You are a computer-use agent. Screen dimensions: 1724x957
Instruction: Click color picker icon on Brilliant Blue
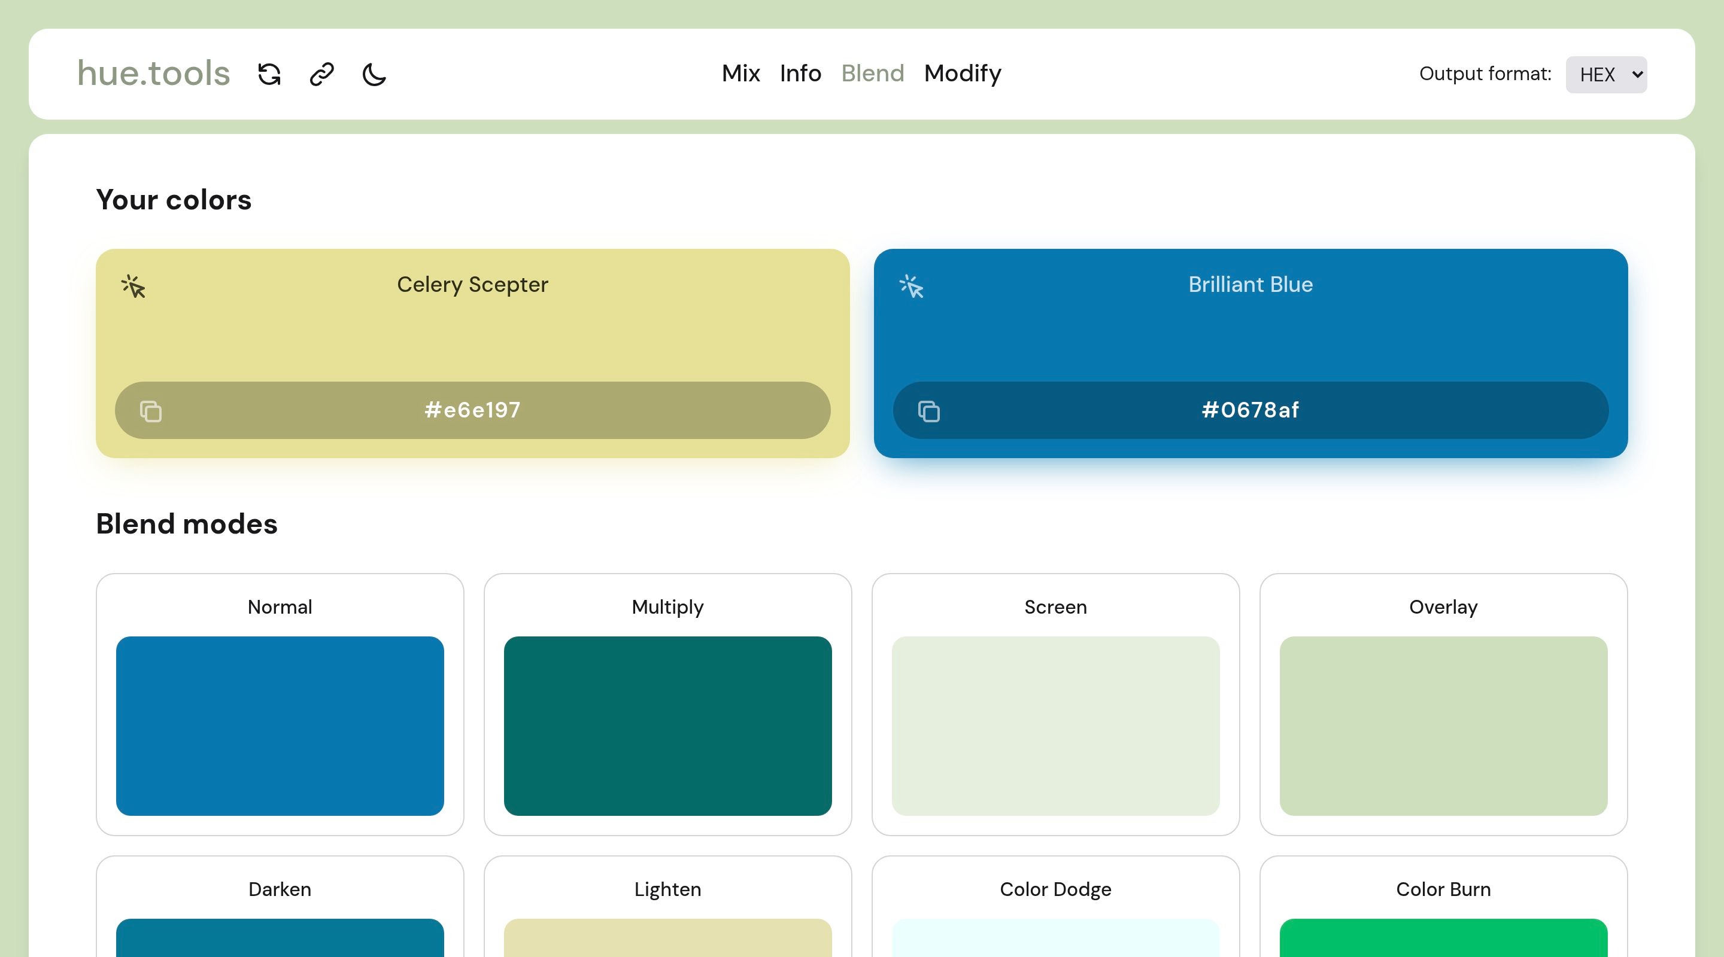[912, 287]
